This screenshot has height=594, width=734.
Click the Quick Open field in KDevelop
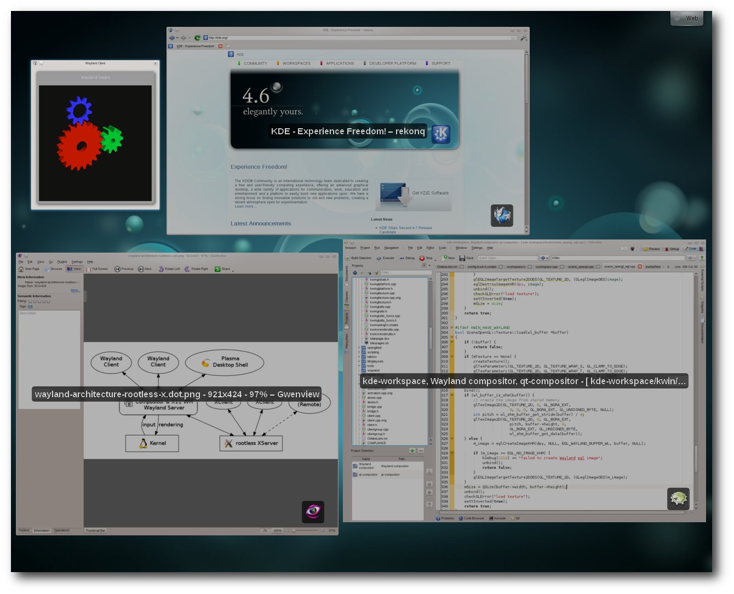[507, 258]
